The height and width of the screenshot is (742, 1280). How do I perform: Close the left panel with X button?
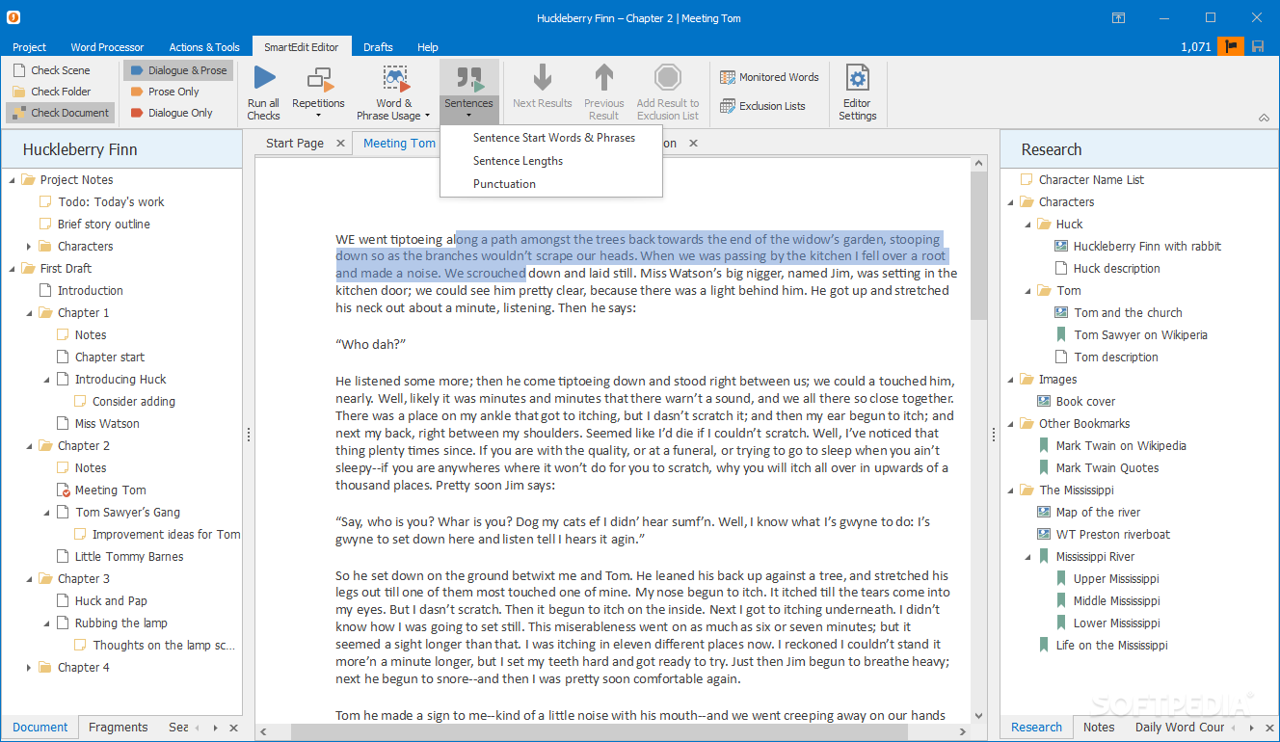(x=232, y=729)
